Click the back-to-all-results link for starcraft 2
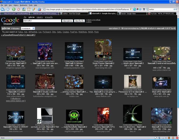Image resolution: width=179 pixels, height=140 pixels. pos(18,35)
